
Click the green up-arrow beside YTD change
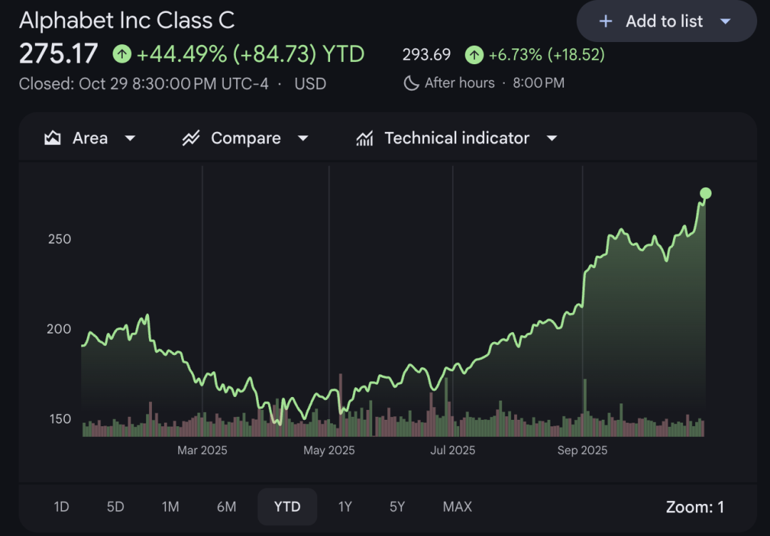(x=122, y=54)
